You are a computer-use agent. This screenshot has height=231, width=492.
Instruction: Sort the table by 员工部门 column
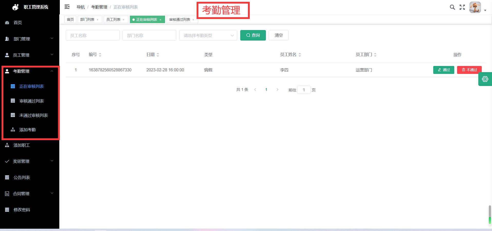[x=375, y=55]
